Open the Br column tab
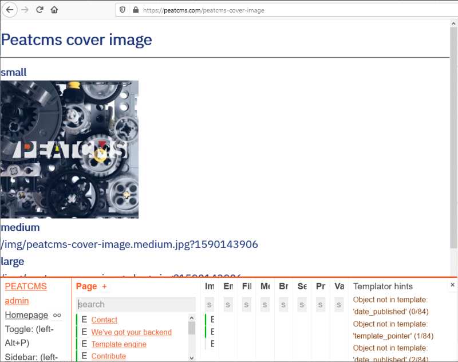This screenshot has width=458, height=362. (x=283, y=286)
